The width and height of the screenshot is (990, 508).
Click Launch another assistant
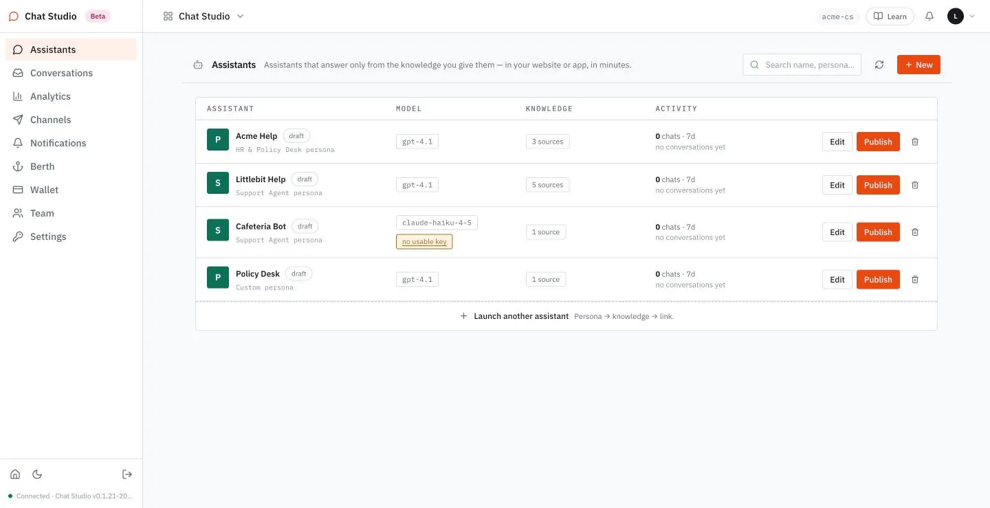tap(566, 316)
